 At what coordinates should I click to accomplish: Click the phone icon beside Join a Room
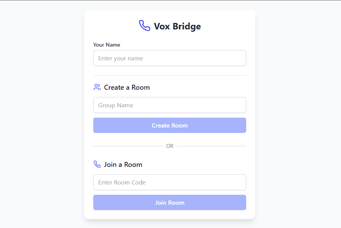[x=97, y=164]
